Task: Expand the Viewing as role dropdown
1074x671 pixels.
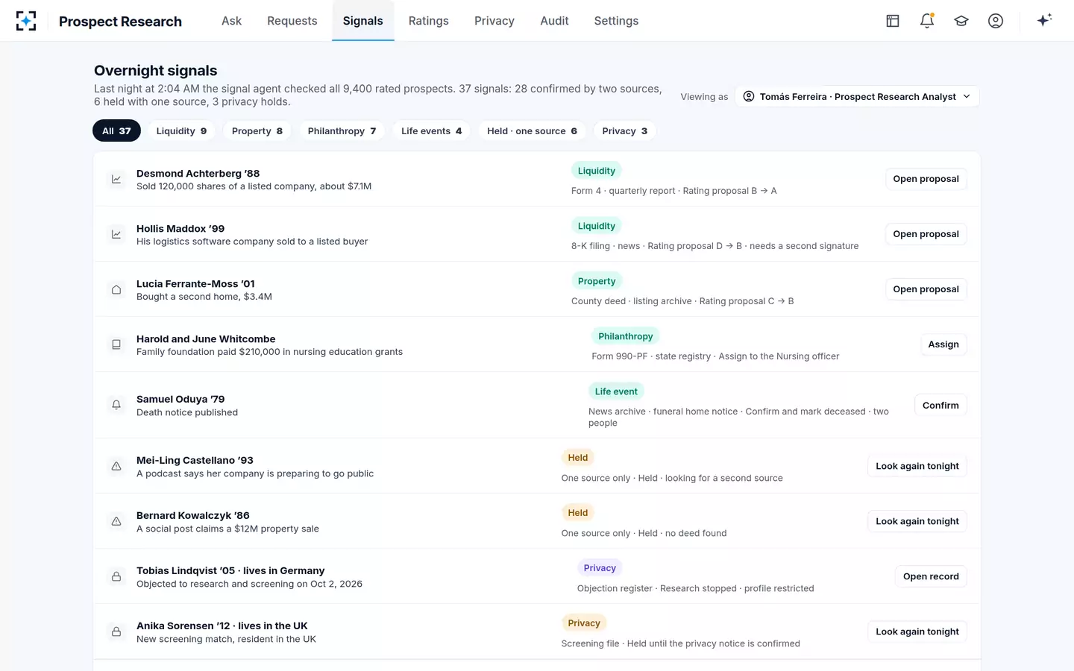Action: [858, 96]
